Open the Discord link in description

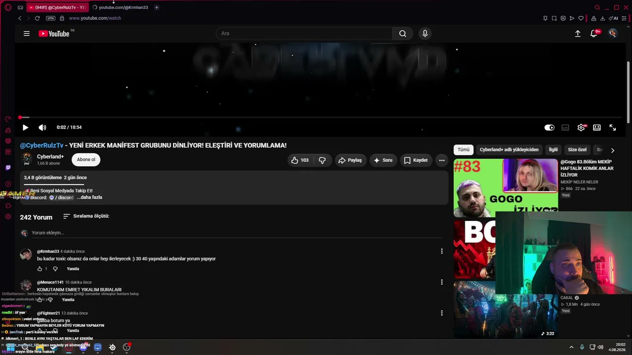coord(61,197)
